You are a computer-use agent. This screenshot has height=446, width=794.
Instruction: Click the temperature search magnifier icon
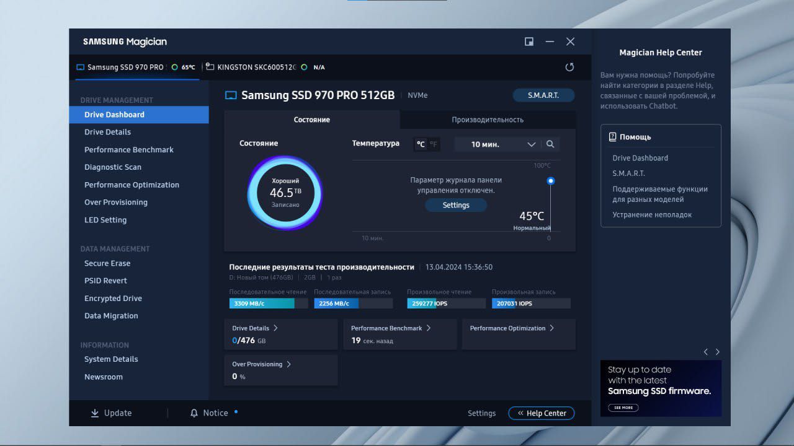[x=550, y=144]
